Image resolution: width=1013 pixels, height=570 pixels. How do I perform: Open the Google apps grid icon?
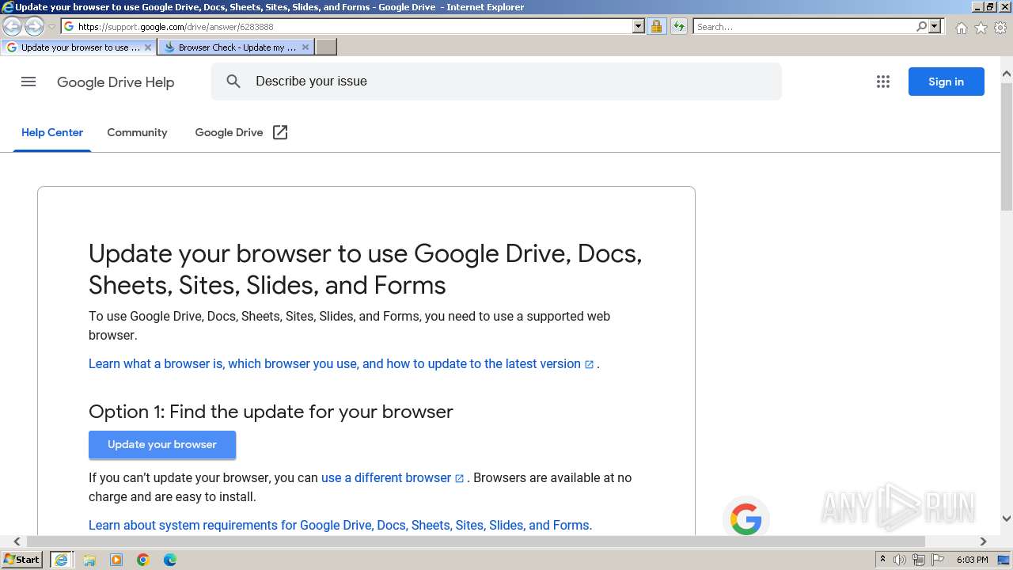883,82
